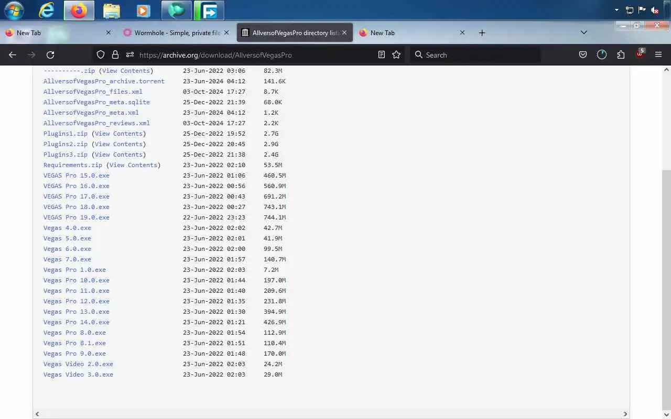
Task: Download VEGAS Pro 15.0.exe
Action: click(x=77, y=175)
